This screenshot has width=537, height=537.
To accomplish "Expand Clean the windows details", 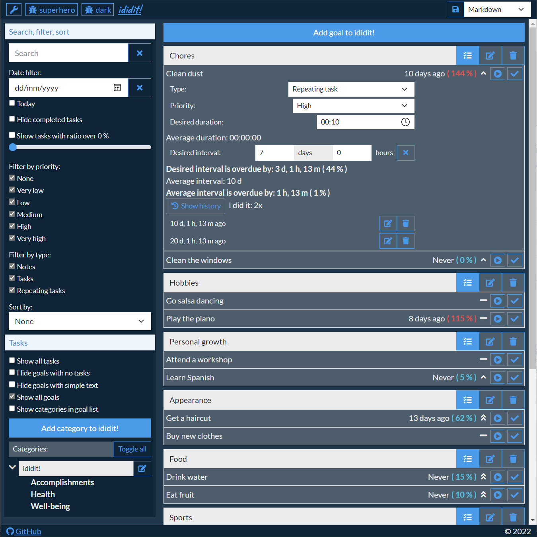I will (483, 260).
